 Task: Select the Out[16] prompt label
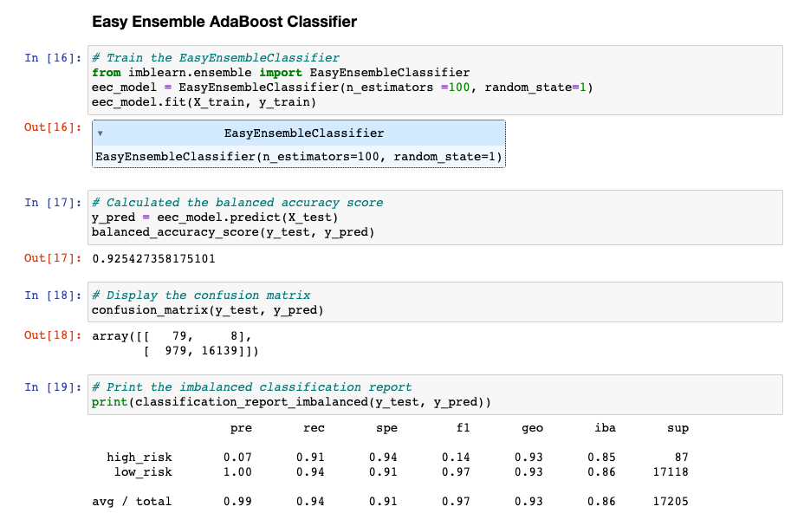53,127
